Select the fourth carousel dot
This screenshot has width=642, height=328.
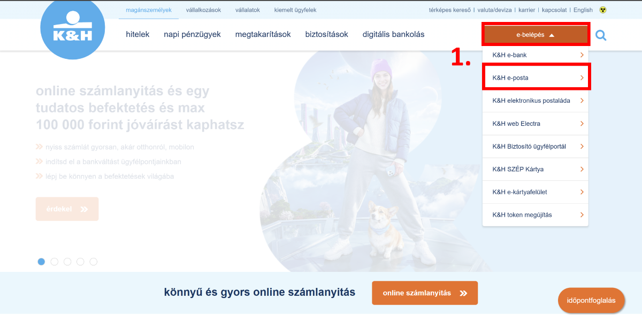click(80, 262)
